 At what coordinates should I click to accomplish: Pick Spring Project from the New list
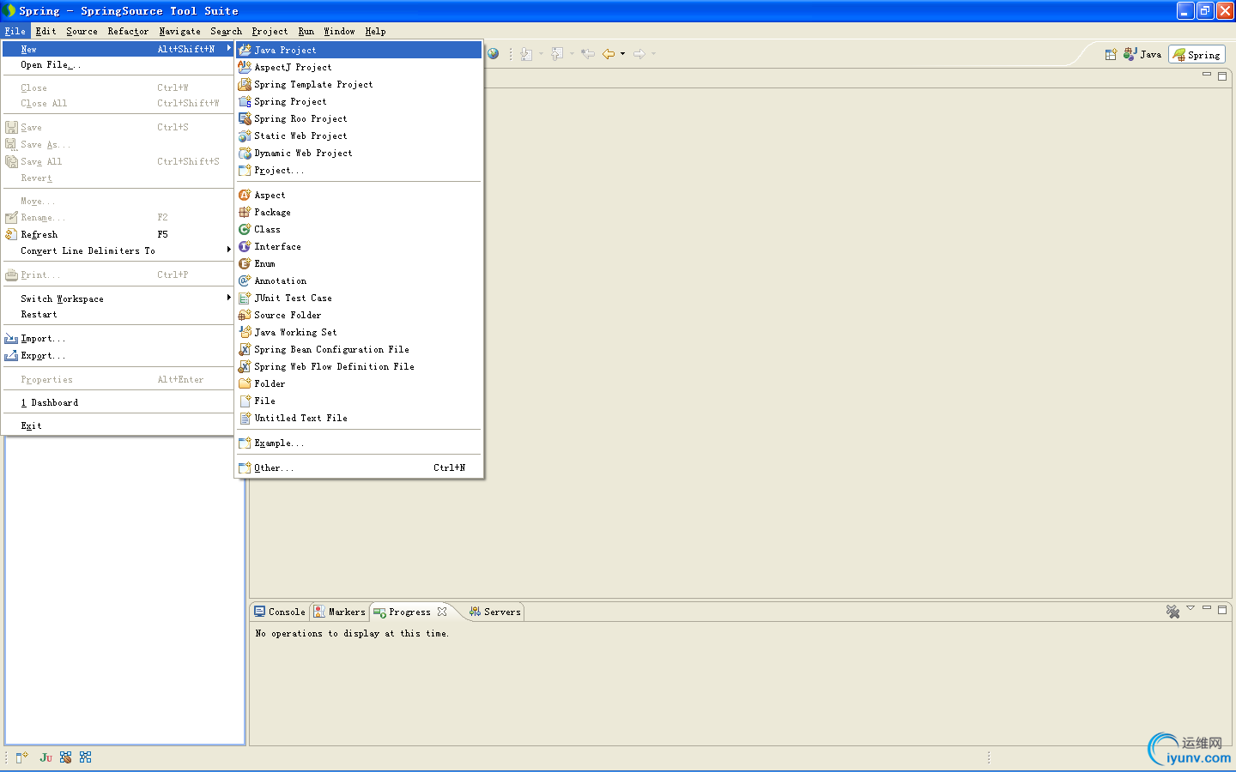359,101
